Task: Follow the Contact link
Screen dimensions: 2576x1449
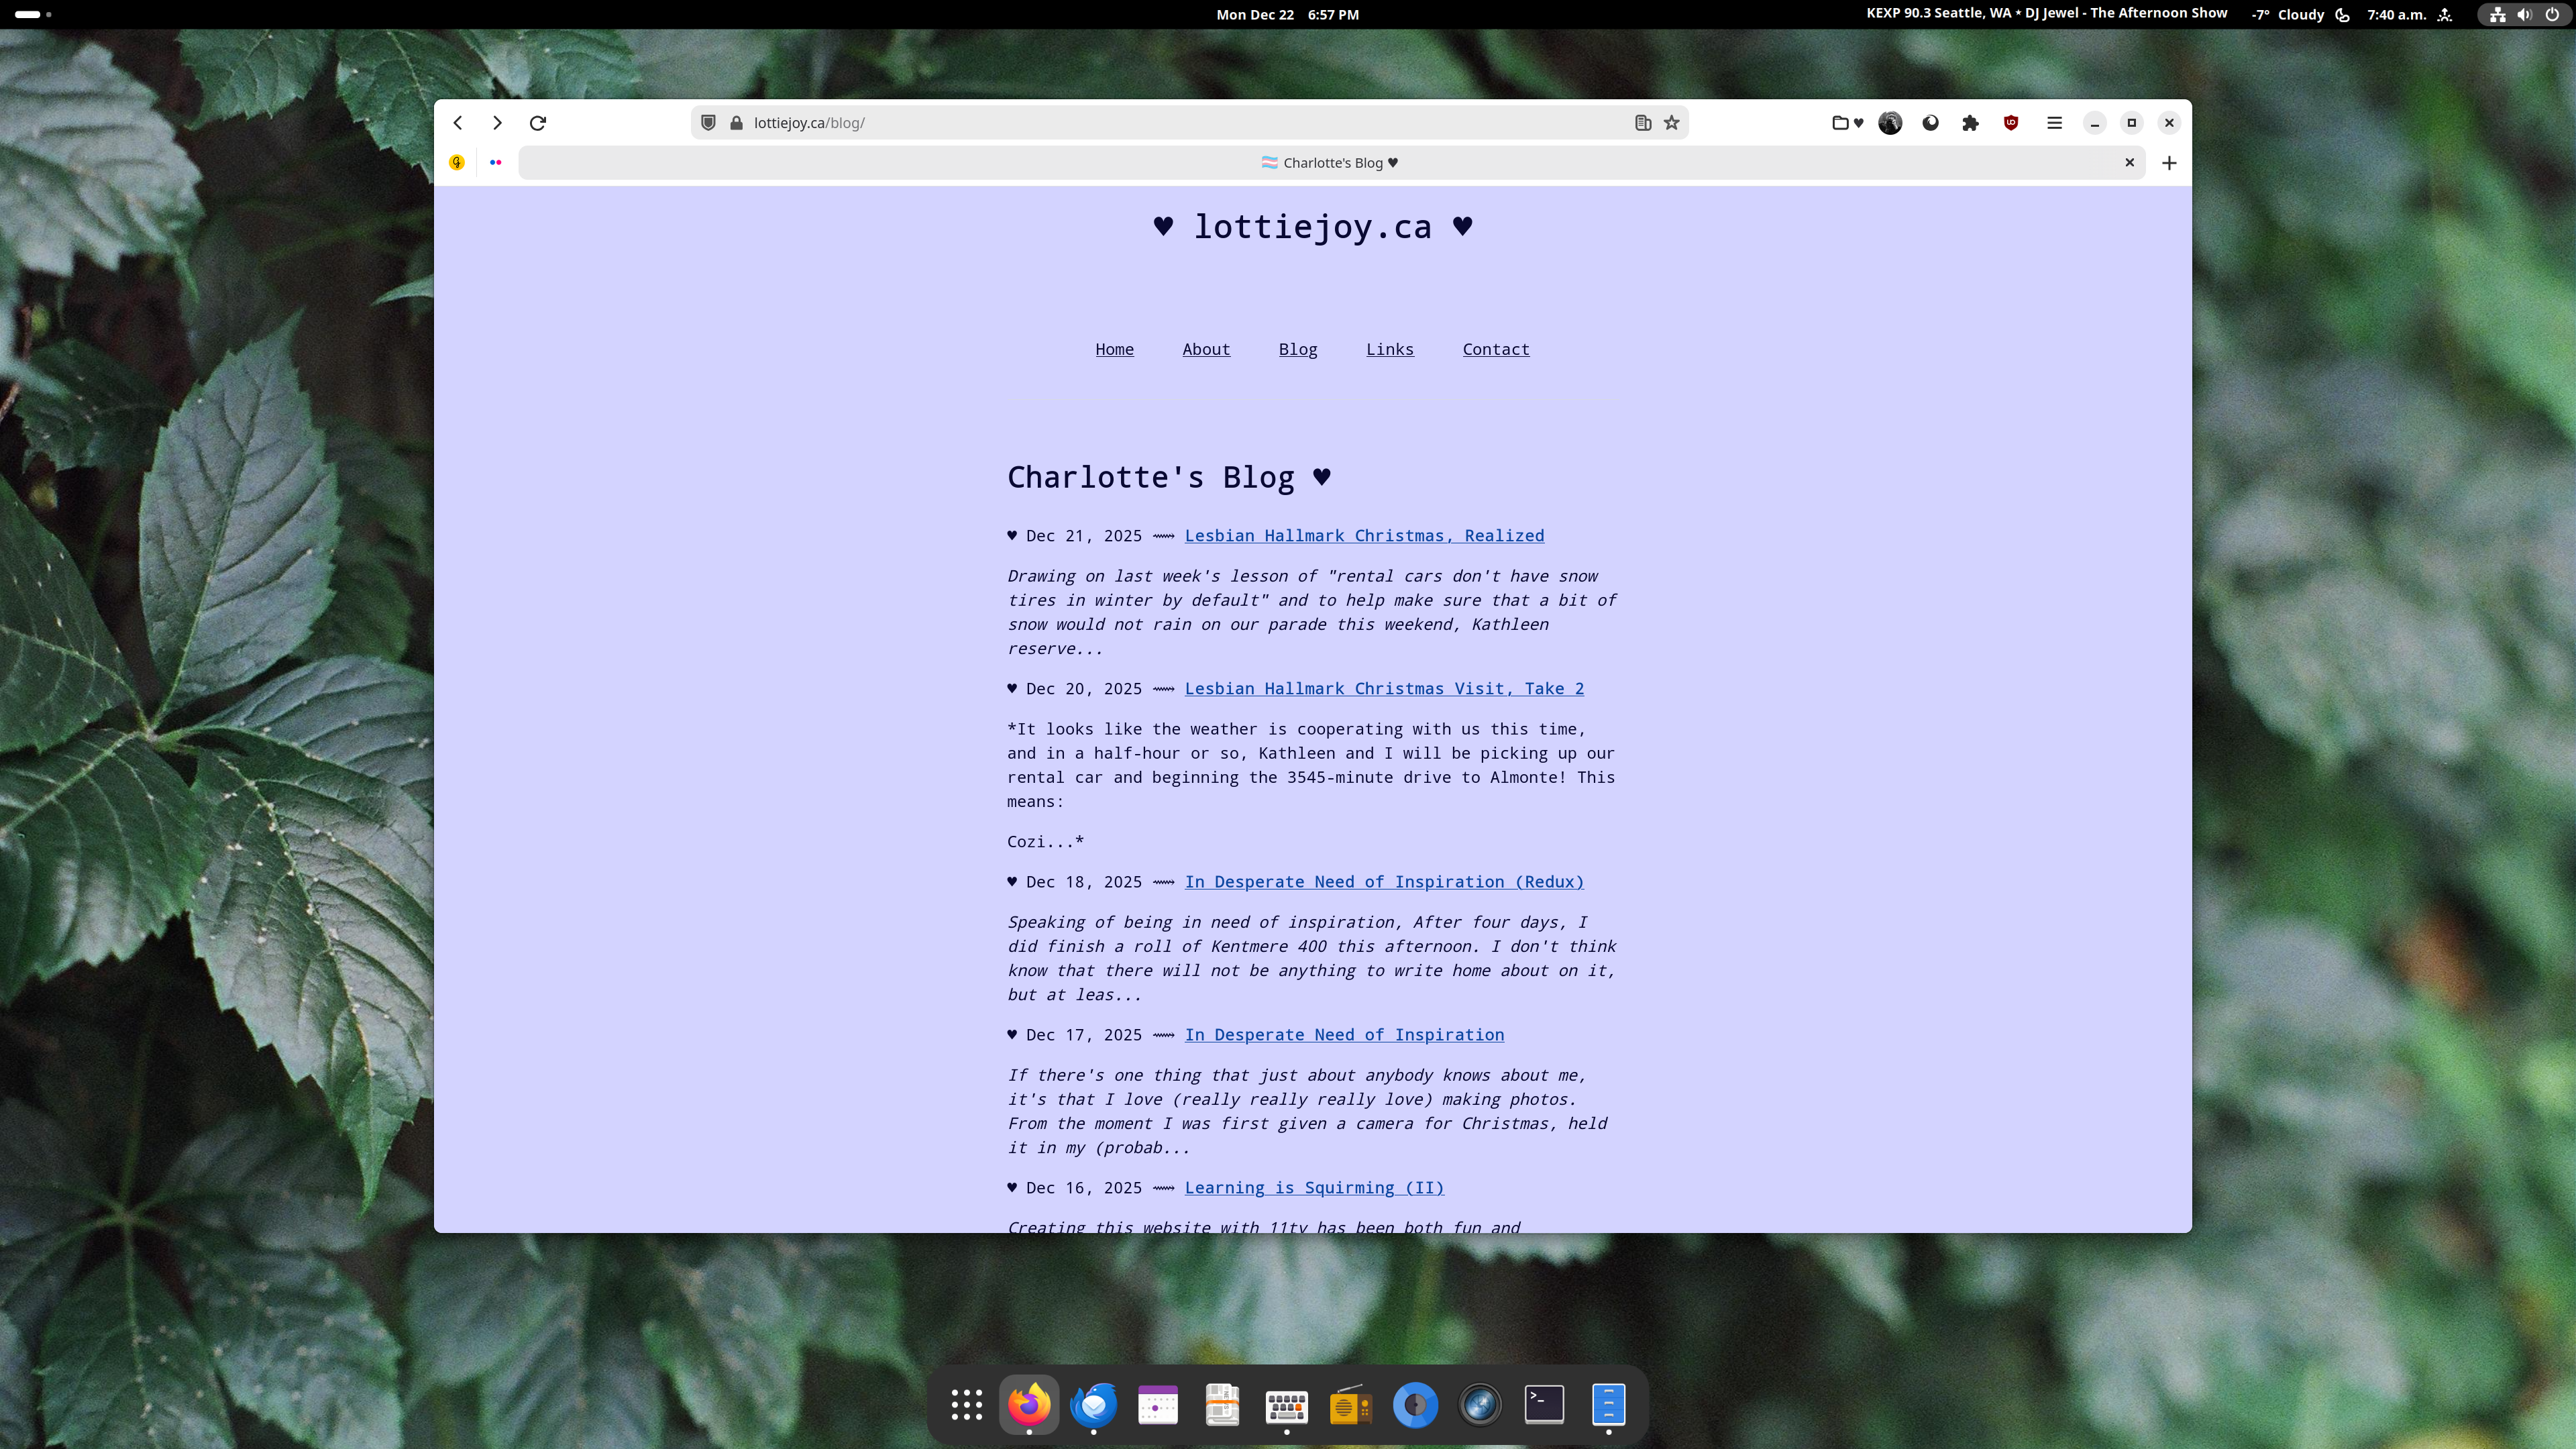Action: (x=1496, y=349)
